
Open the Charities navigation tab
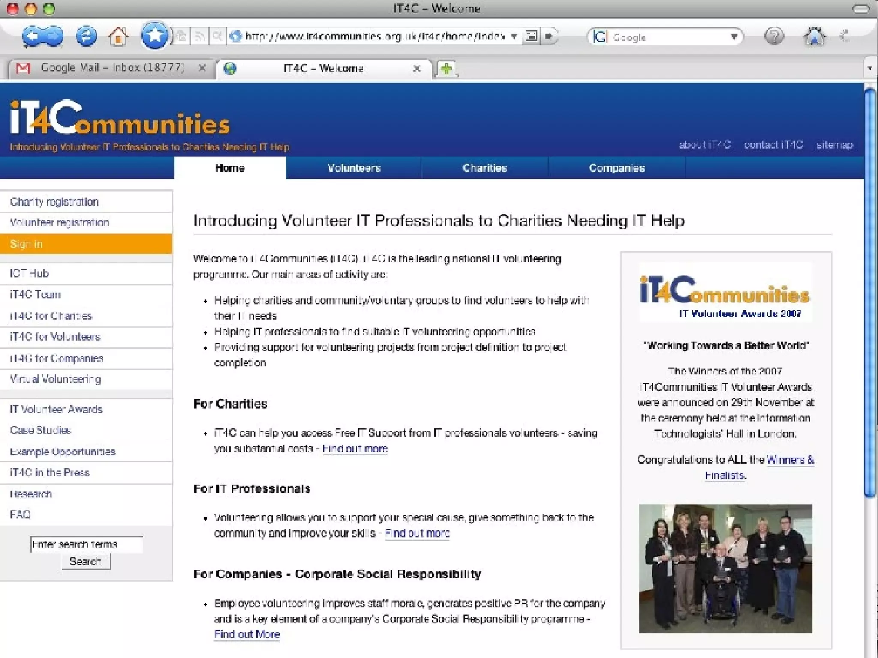pyautogui.click(x=484, y=168)
